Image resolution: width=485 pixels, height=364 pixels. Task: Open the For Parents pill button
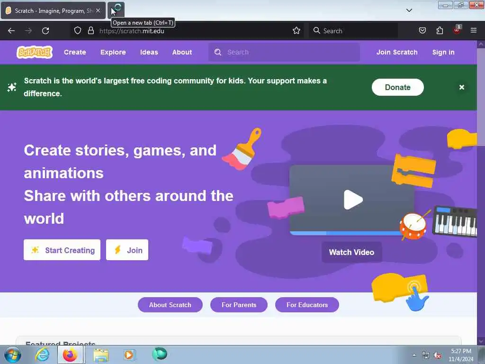click(239, 305)
